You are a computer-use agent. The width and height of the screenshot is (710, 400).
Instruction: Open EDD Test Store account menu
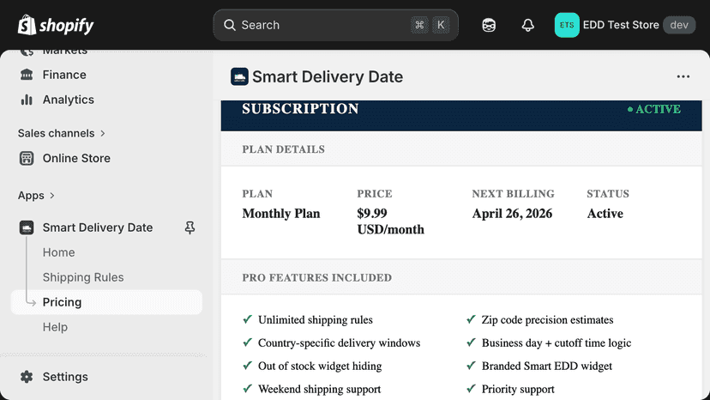[625, 25]
